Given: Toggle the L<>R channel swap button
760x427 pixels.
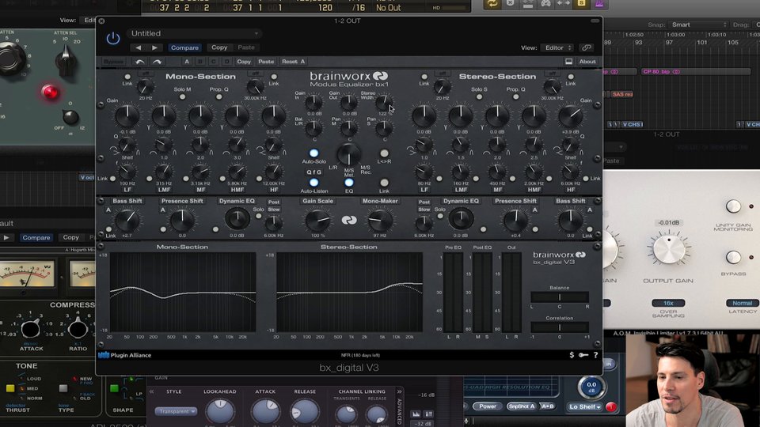Looking at the screenshot, I should click(x=384, y=153).
